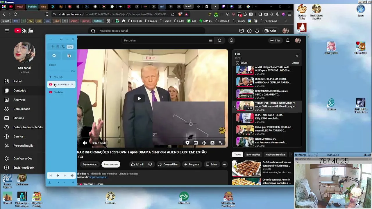
Task: Click Perguntar button
Action: click(x=192, y=164)
